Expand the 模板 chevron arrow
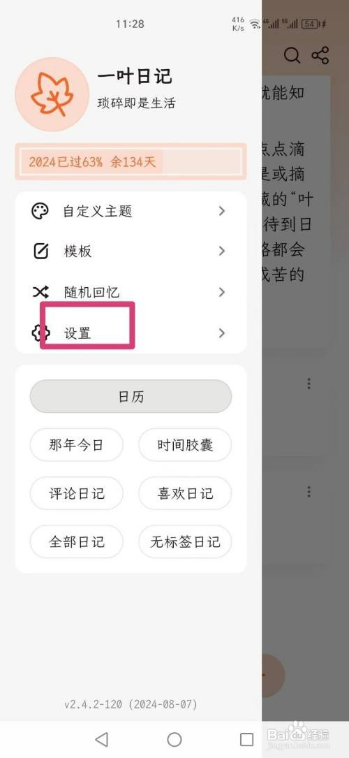Viewport: 349px width, 758px height. [221, 251]
